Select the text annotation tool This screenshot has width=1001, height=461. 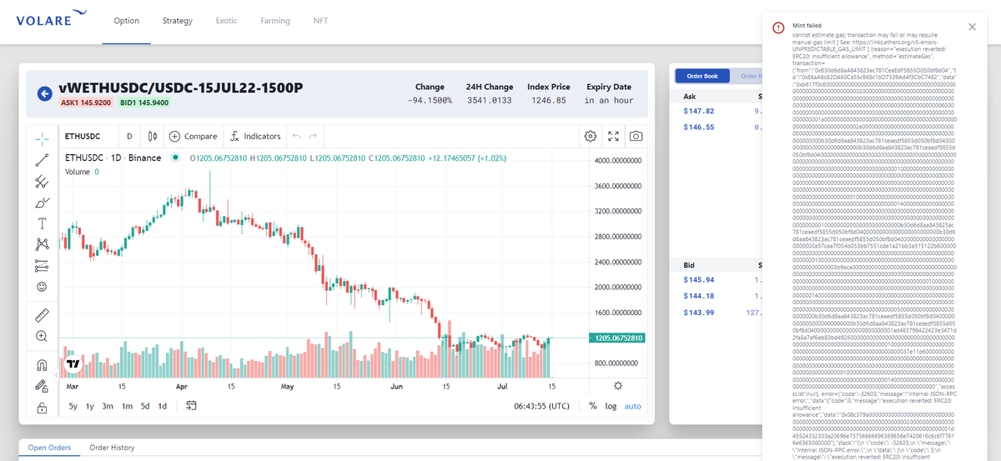tap(42, 223)
